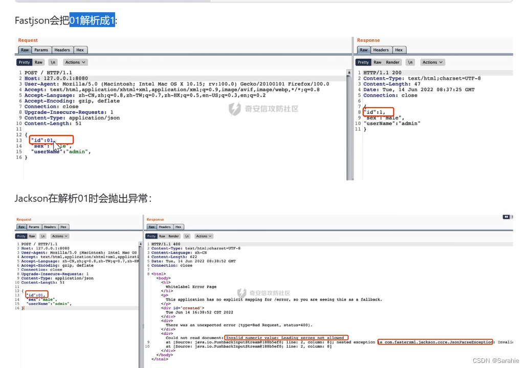Switch to Pretty view in Jackson Response
The width and height of the screenshot is (527, 368).
(151, 236)
